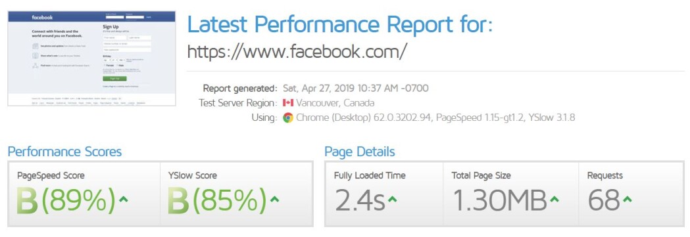Screen dimensions: 690x237
Task: Select the PageSpeed Score B (89%) grade
Action: point(66,201)
